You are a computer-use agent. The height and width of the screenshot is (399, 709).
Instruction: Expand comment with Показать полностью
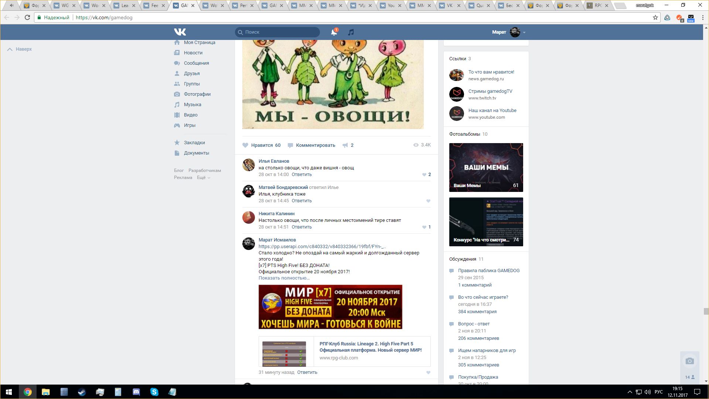click(x=284, y=278)
